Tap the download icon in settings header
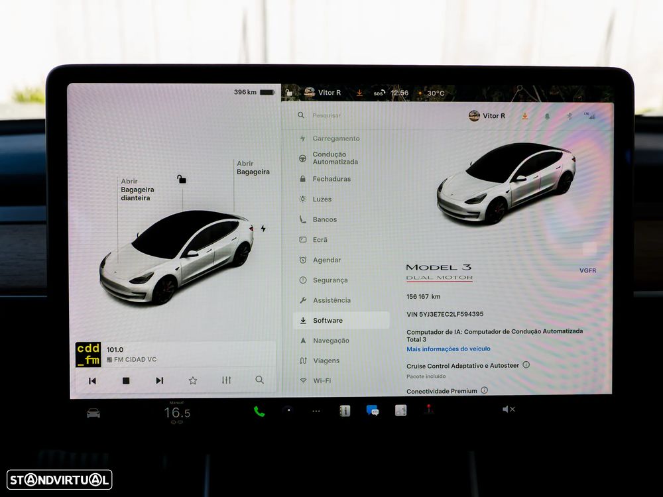663x497 pixels. [x=524, y=116]
